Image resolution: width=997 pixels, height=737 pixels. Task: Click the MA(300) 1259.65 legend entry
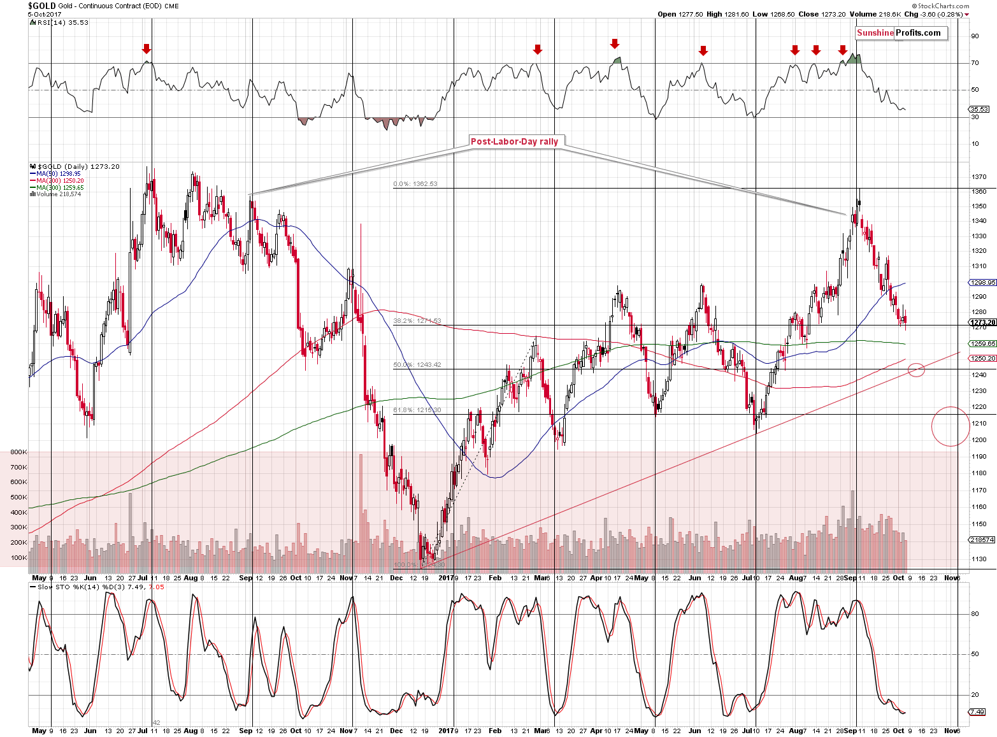[x=57, y=188]
